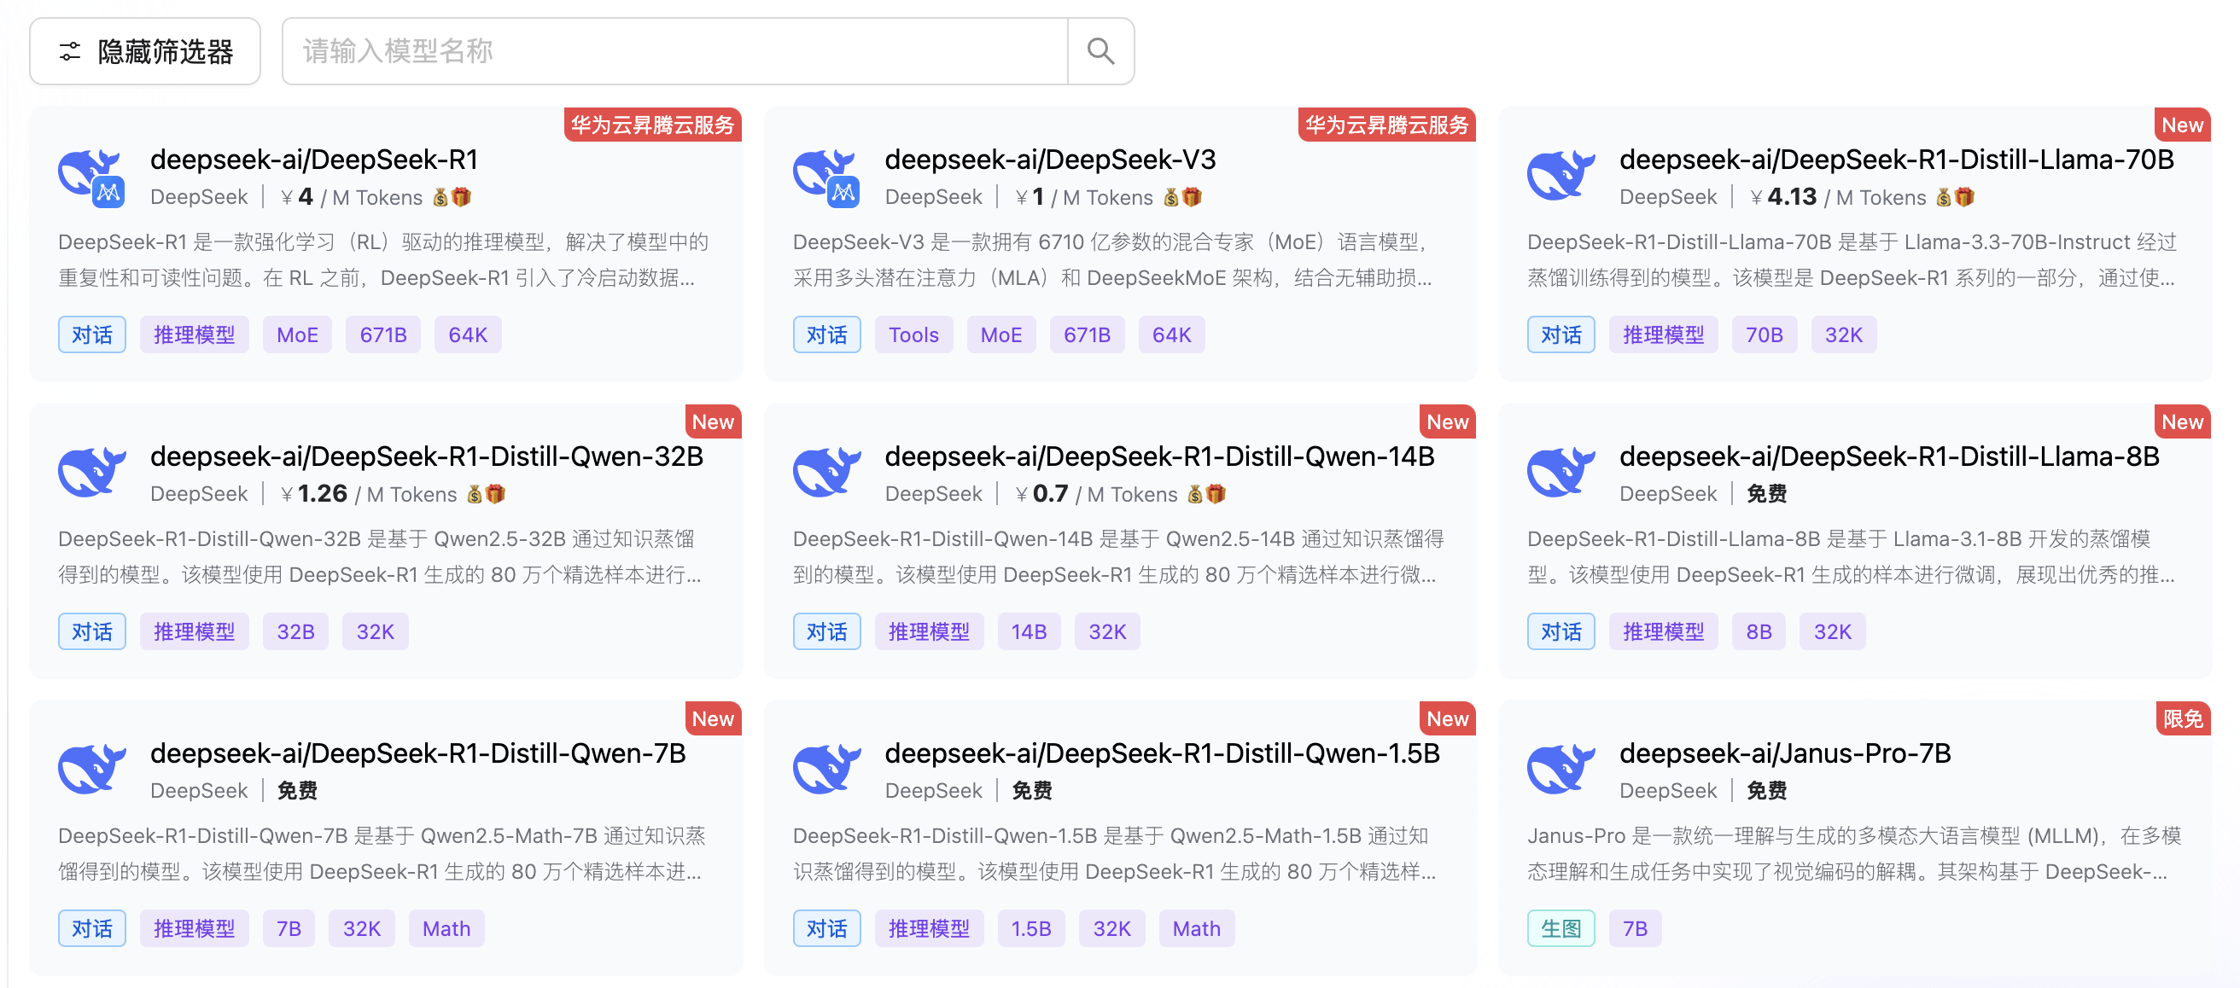Click the search magnifier icon

pyautogui.click(x=1100, y=51)
